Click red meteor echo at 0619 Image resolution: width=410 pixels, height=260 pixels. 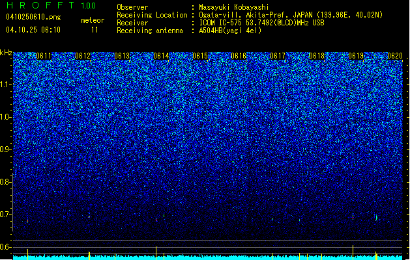coord(353,216)
